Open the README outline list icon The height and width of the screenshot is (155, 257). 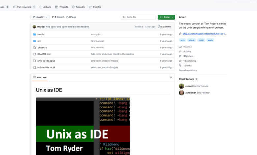point(171,77)
